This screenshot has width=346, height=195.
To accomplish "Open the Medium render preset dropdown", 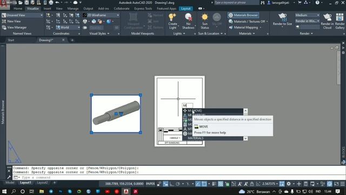I will point(308,15).
